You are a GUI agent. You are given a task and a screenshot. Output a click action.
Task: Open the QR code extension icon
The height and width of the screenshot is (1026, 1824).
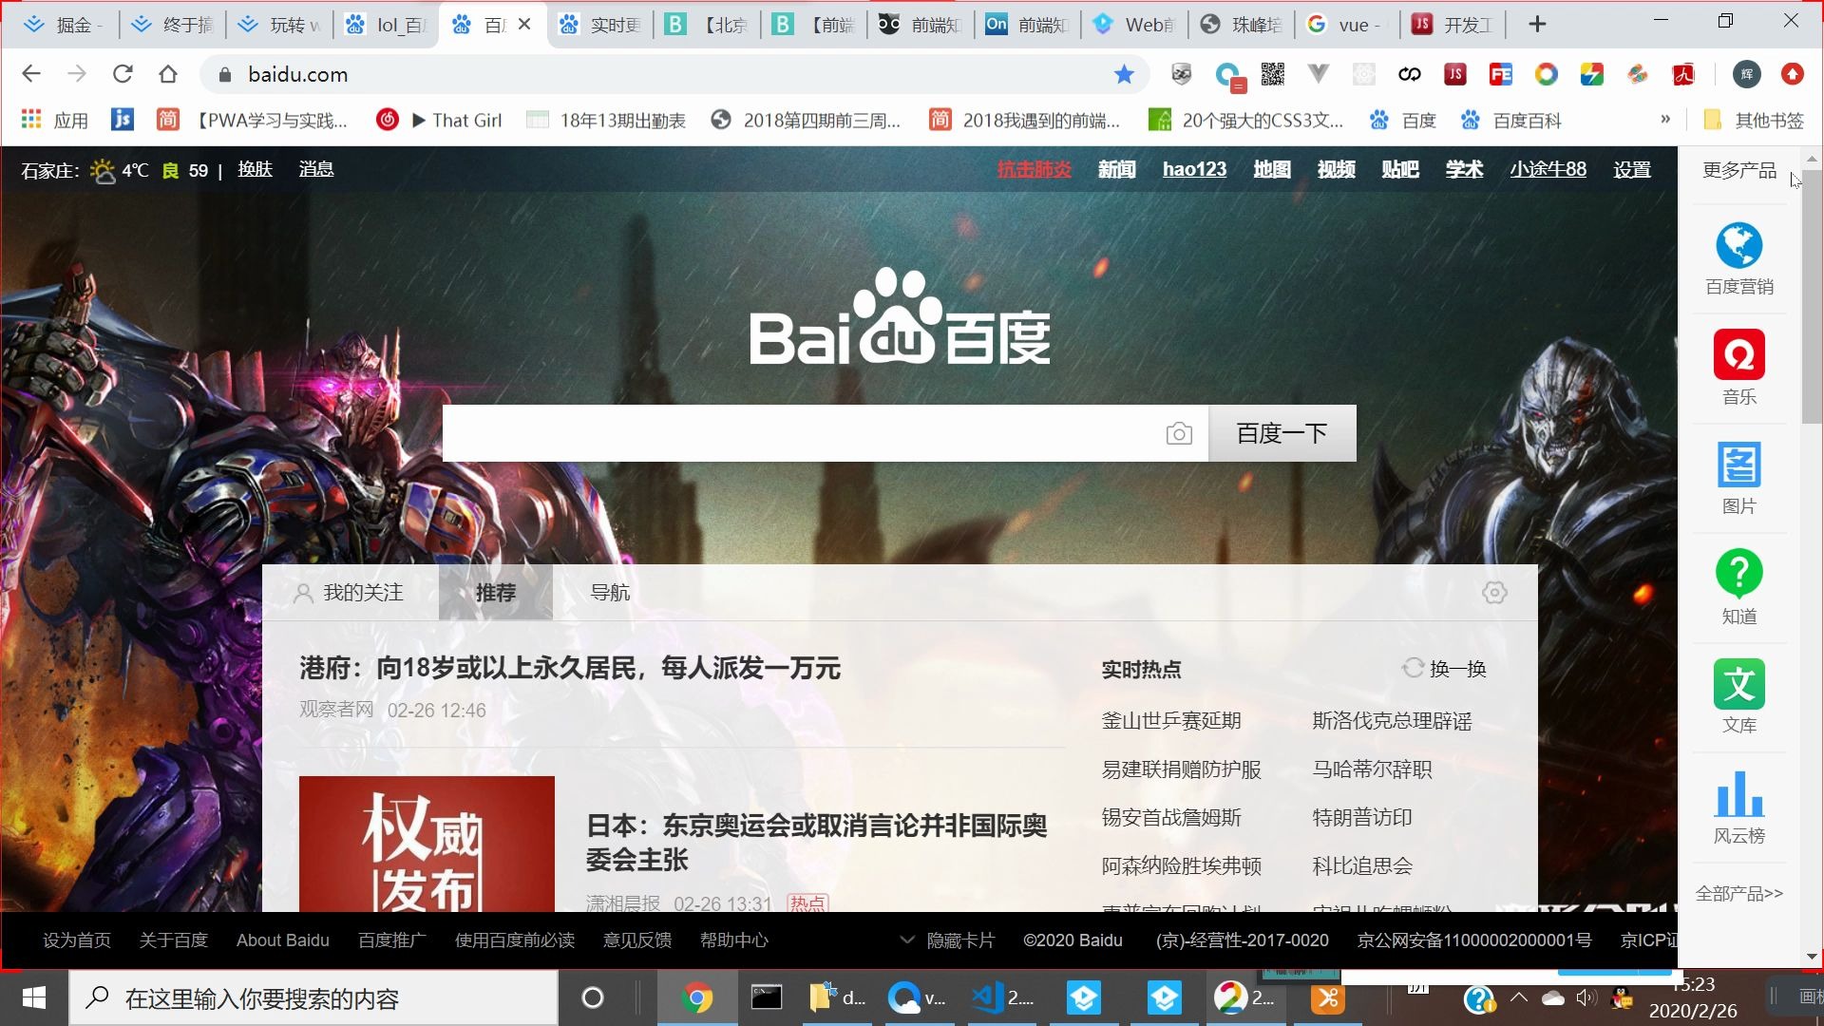click(1272, 74)
